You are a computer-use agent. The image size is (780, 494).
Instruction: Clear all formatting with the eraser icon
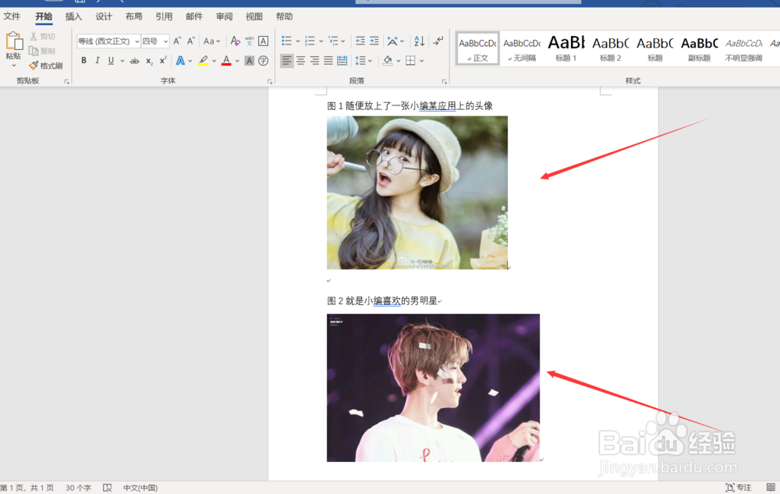[x=236, y=40]
